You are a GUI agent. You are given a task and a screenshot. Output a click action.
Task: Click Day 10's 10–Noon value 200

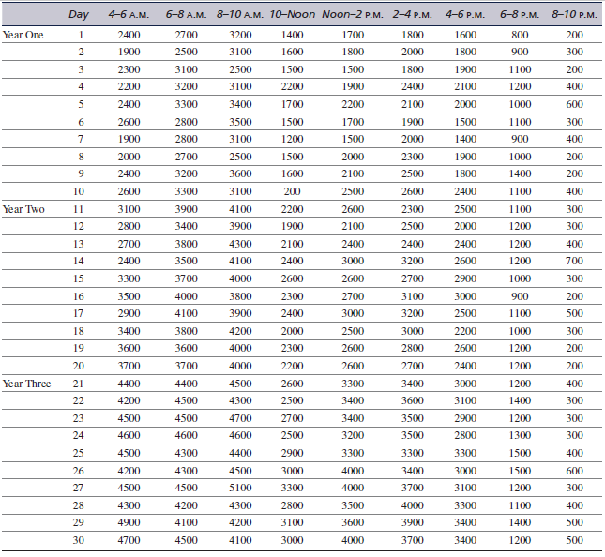coord(292,191)
